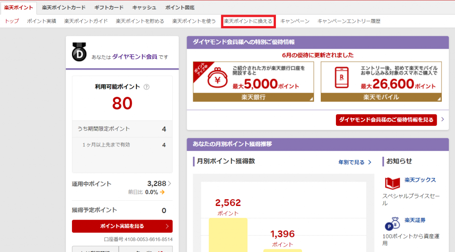Click the 楽天モバイル smartphone icon
This screenshot has width=455, height=252.
click(x=342, y=78)
